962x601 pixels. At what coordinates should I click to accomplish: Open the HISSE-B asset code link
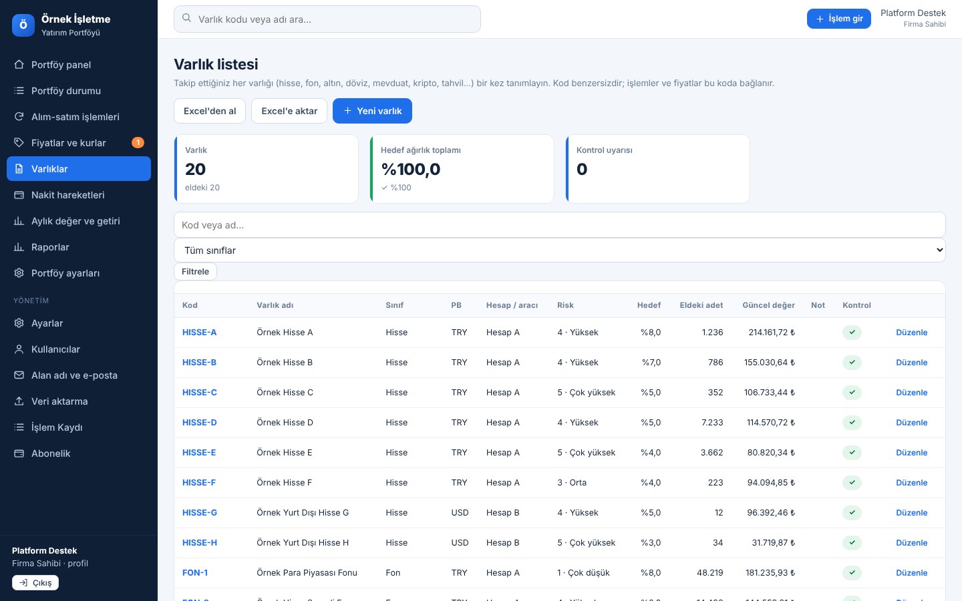coord(199,363)
